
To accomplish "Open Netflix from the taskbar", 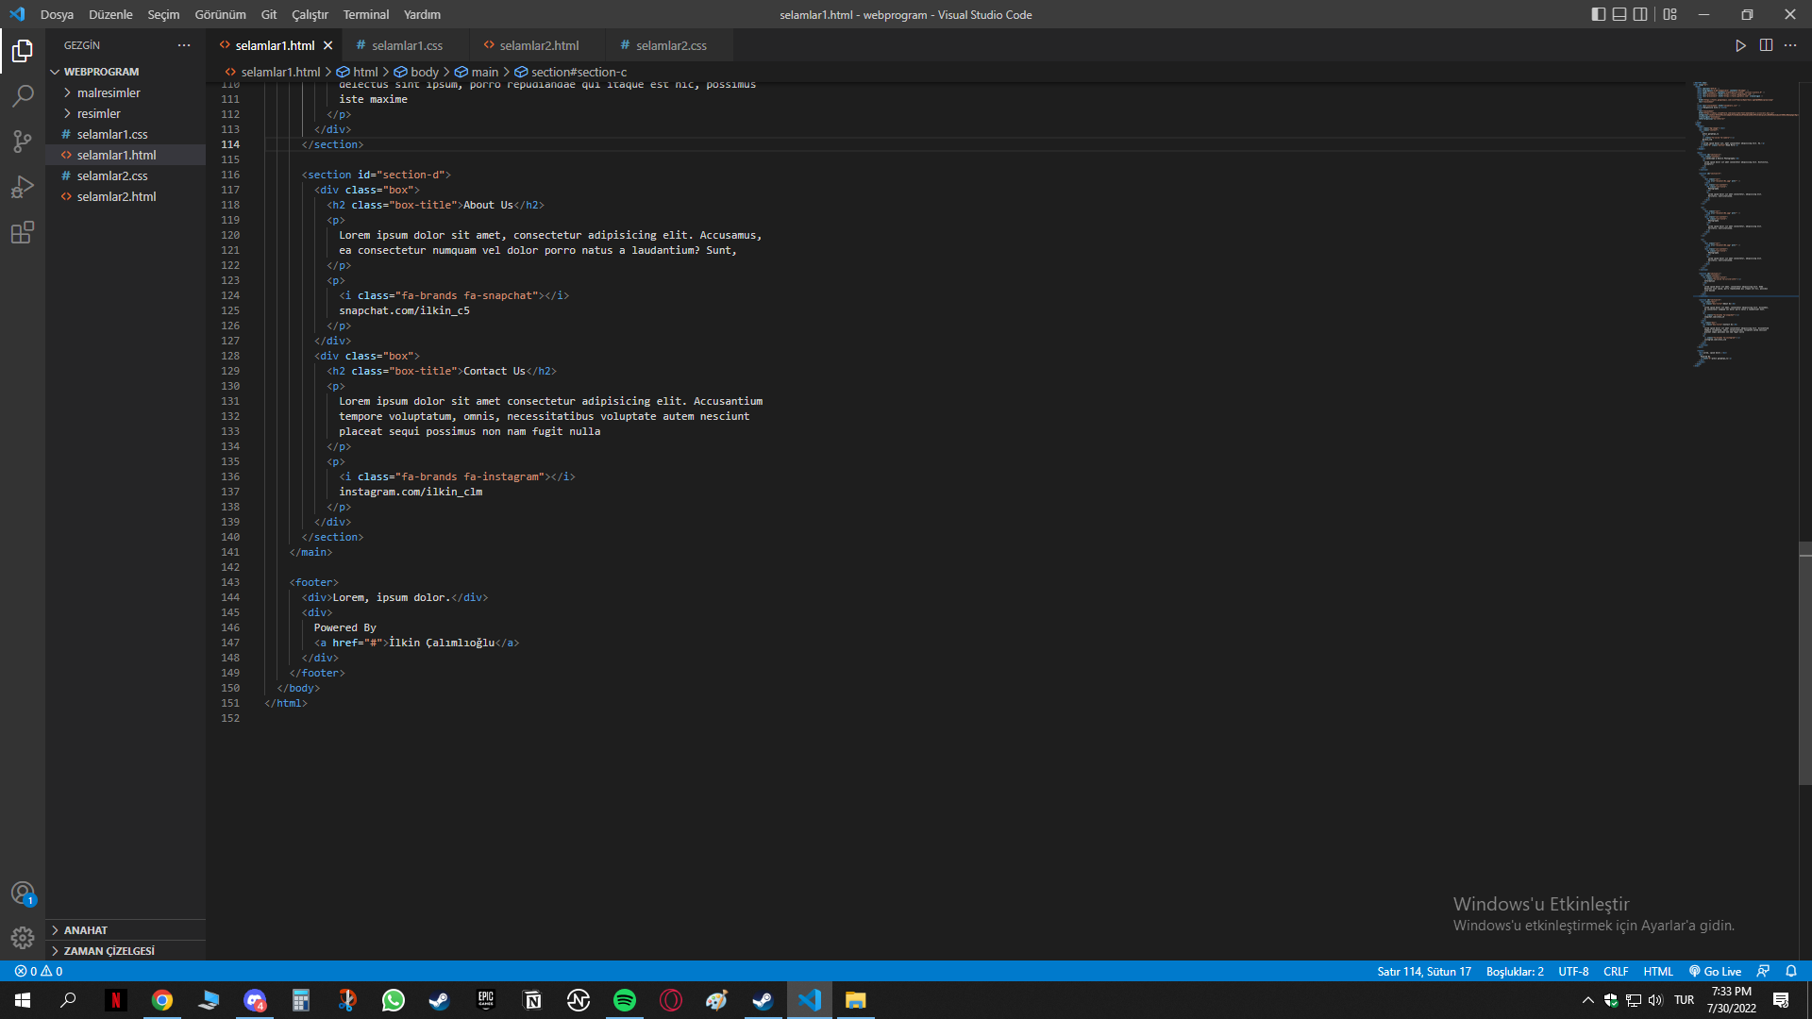I will 116,1000.
